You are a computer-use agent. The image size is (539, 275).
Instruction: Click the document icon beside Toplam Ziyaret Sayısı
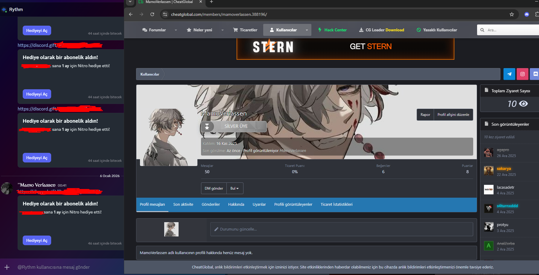486,90
